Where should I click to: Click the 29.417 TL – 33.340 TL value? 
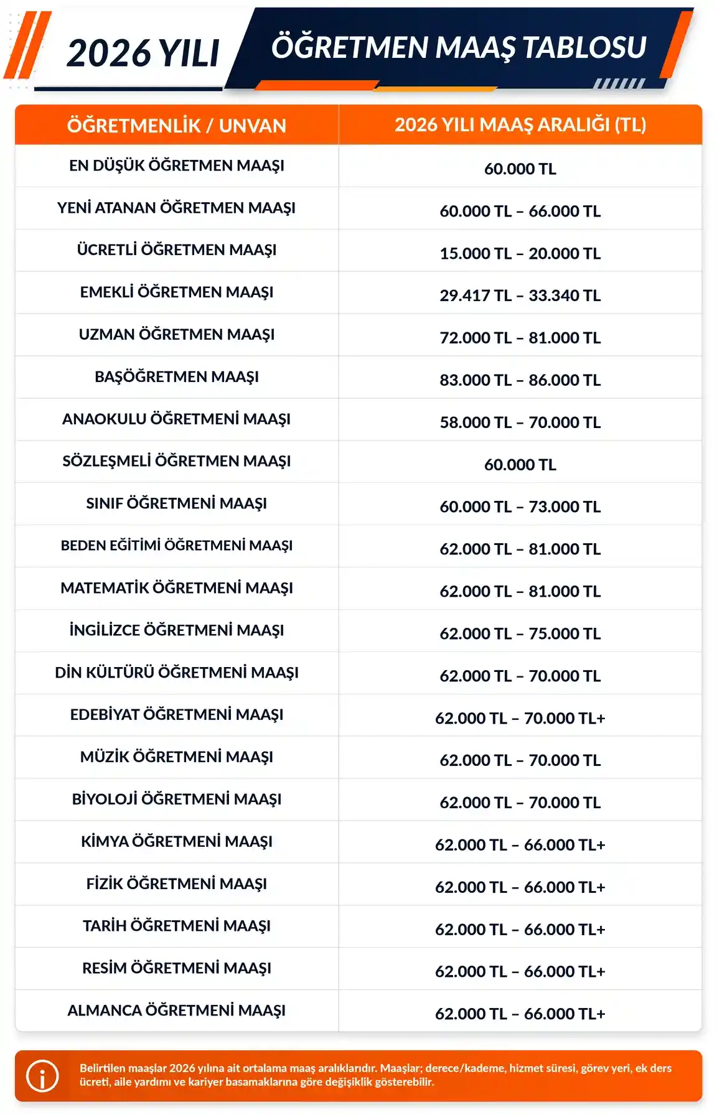click(520, 296)
